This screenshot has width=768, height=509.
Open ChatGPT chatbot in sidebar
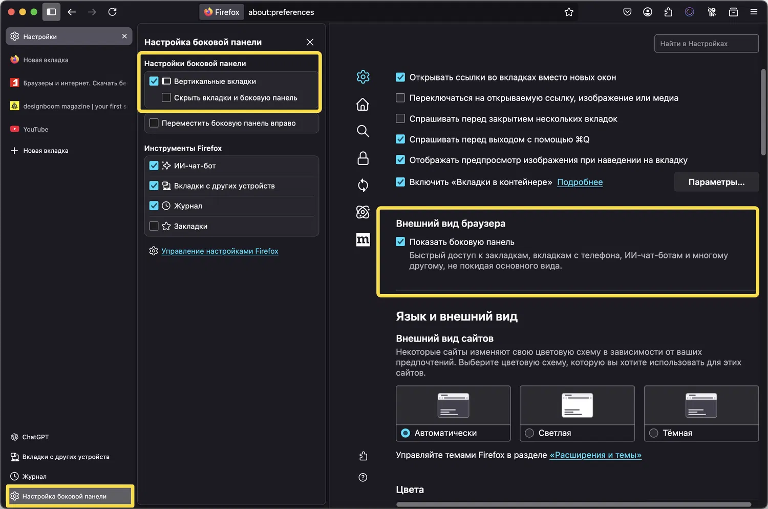(x=34, y=437)
